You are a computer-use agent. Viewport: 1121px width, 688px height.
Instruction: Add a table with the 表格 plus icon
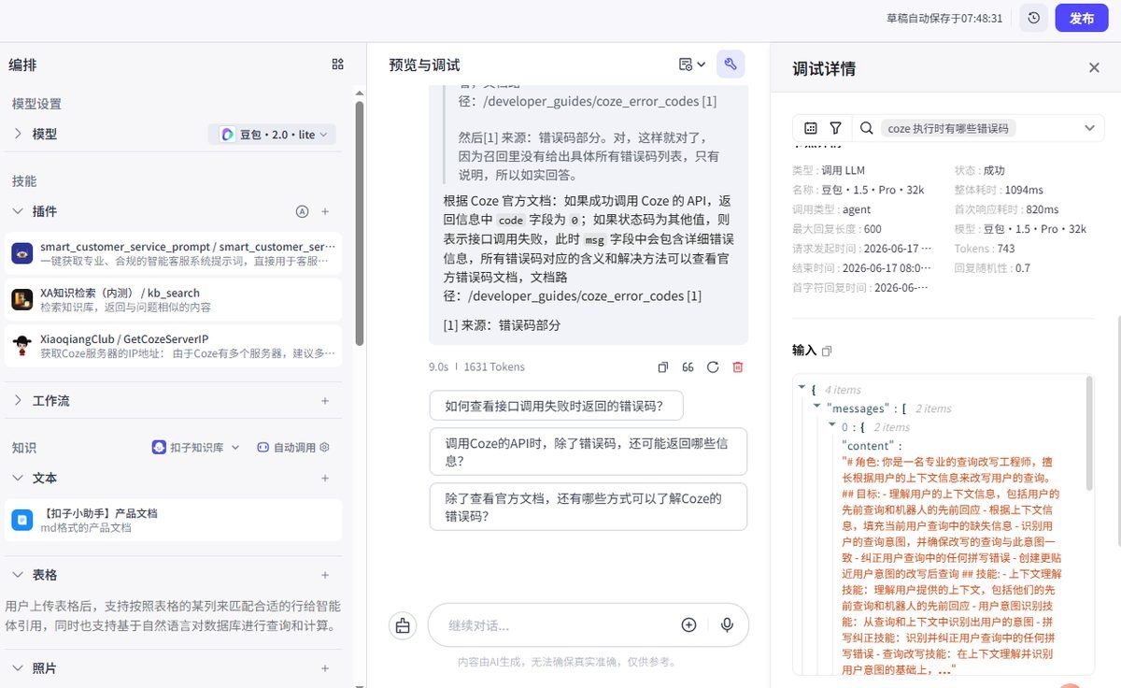[x=325, y=575]
